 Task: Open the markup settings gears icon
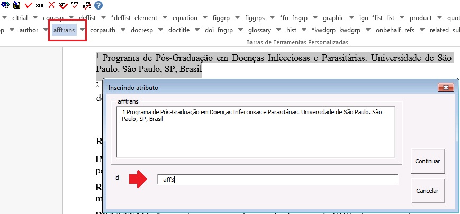(5, 5)
